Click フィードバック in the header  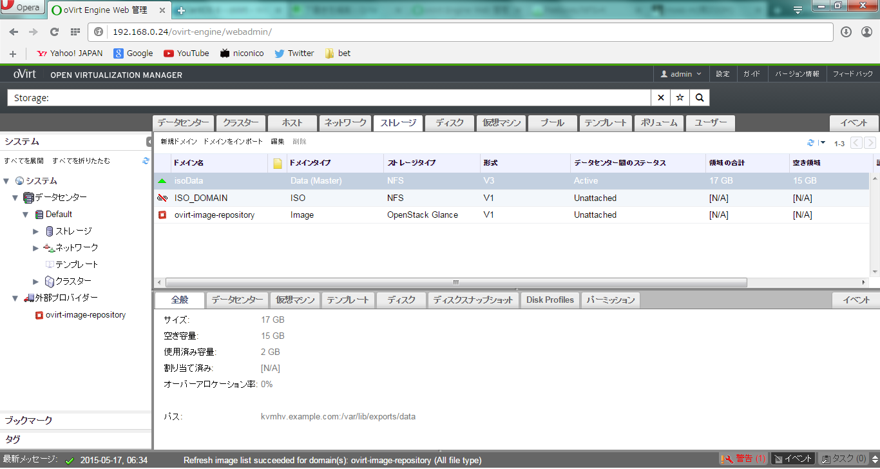click(852, 74)
